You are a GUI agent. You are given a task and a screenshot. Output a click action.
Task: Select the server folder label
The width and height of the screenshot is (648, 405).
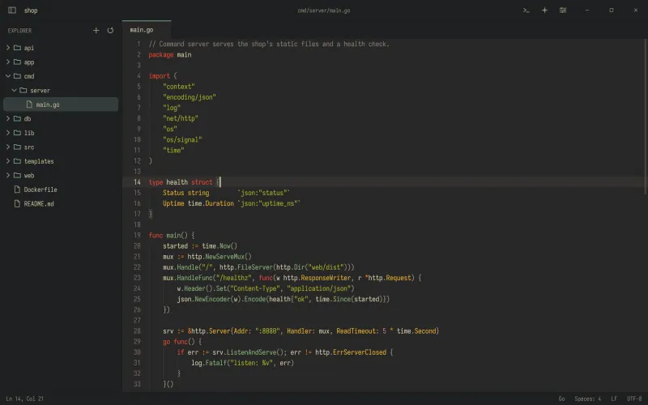click(40, 91)
